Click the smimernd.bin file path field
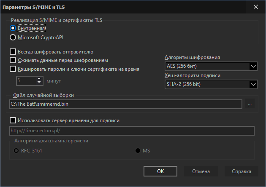266x187 pixels. point(126,104)
